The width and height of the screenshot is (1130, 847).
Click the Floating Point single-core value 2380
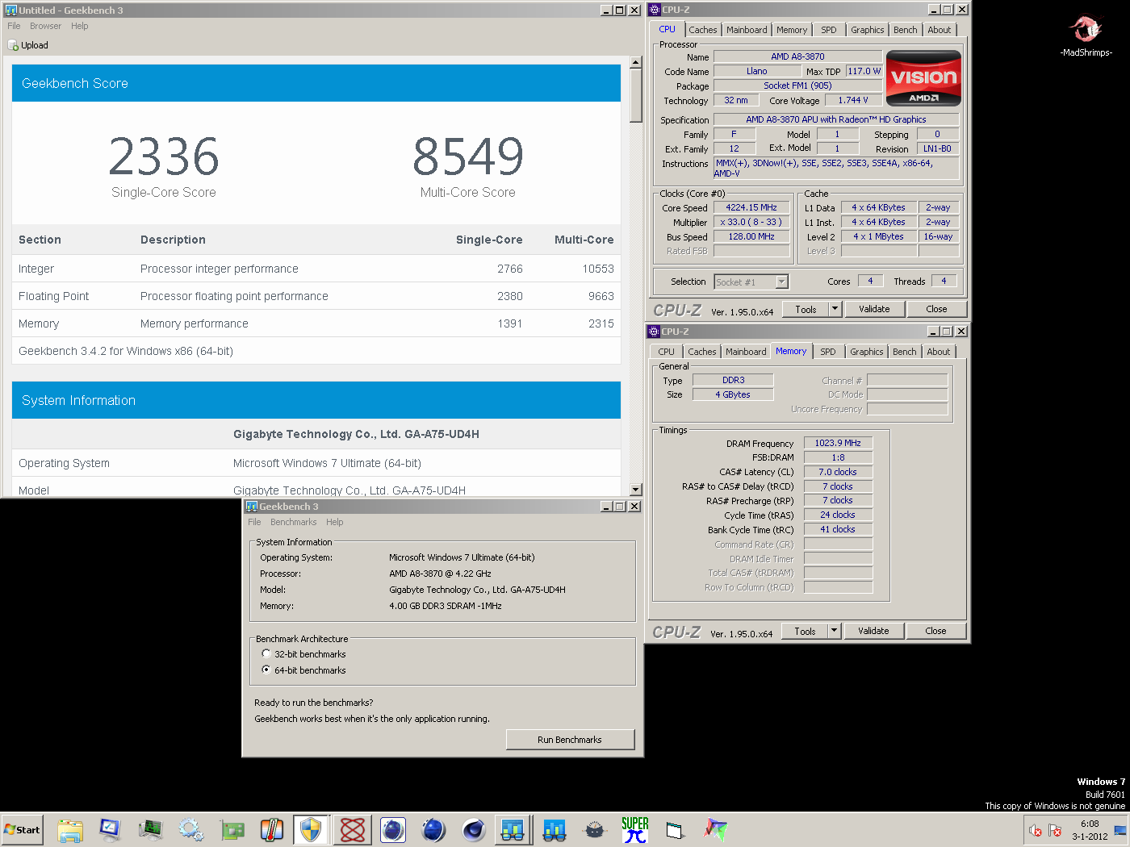510,296
